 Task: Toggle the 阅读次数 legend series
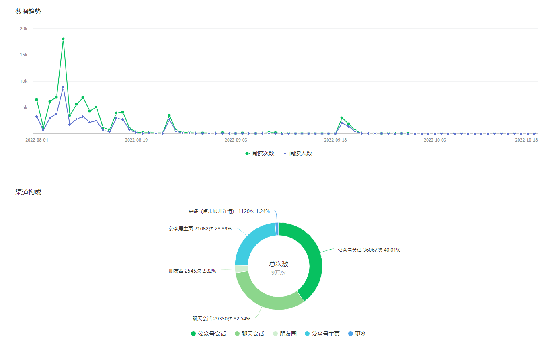click(260, 153)
